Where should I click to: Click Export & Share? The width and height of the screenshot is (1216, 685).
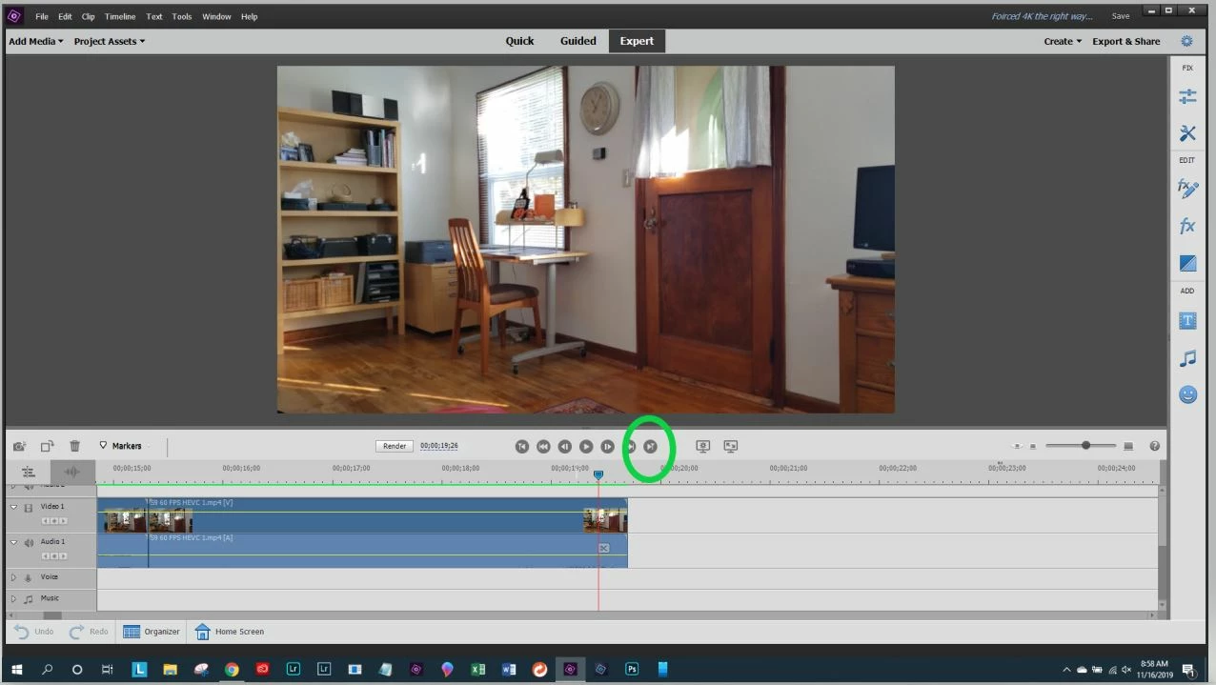1125,41
